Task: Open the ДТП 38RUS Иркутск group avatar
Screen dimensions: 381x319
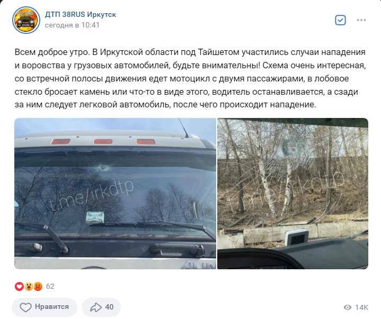Action: pyautogui.click(x=26, y=20)
